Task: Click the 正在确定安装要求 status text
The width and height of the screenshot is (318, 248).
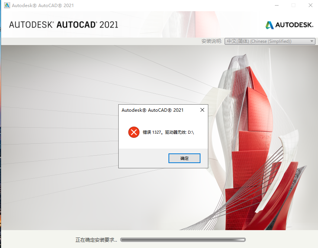Action: tap(96, 240)
